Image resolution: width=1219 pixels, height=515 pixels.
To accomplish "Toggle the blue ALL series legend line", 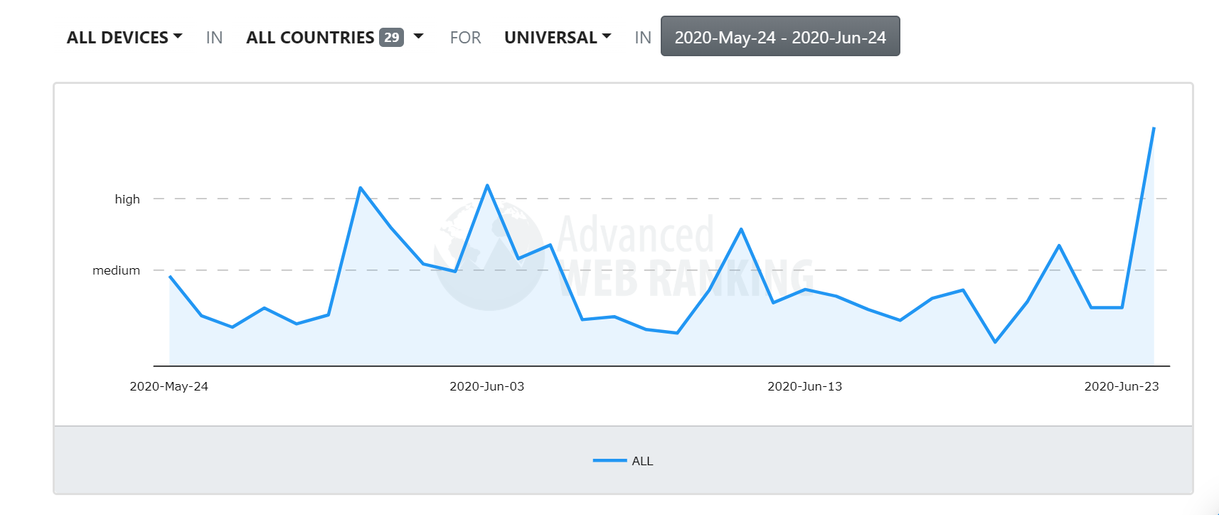I will pos(609,461).
